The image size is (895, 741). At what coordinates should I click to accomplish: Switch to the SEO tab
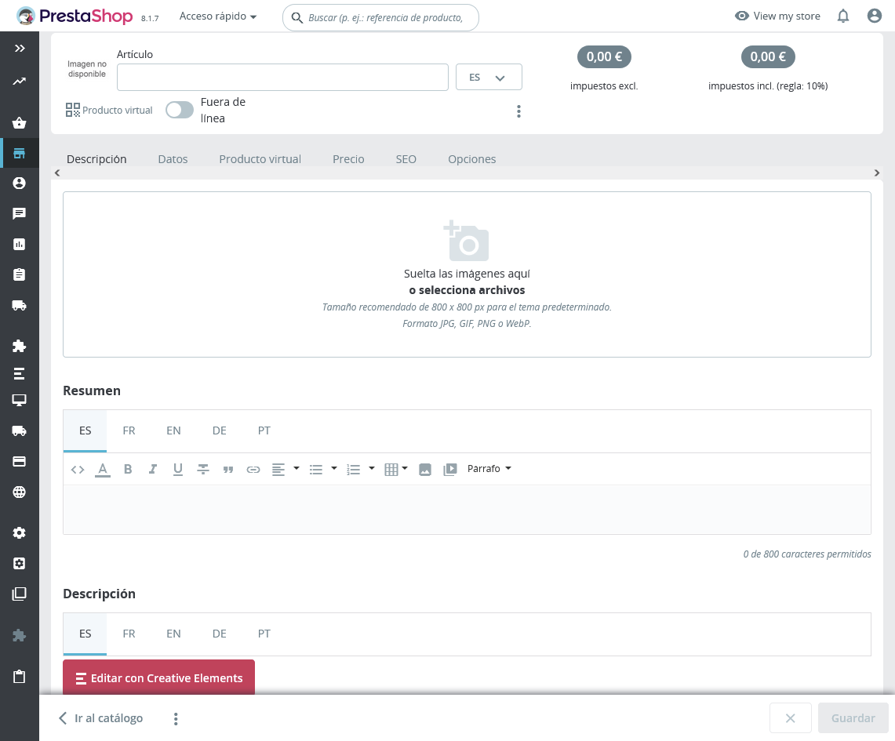[406, 159]
